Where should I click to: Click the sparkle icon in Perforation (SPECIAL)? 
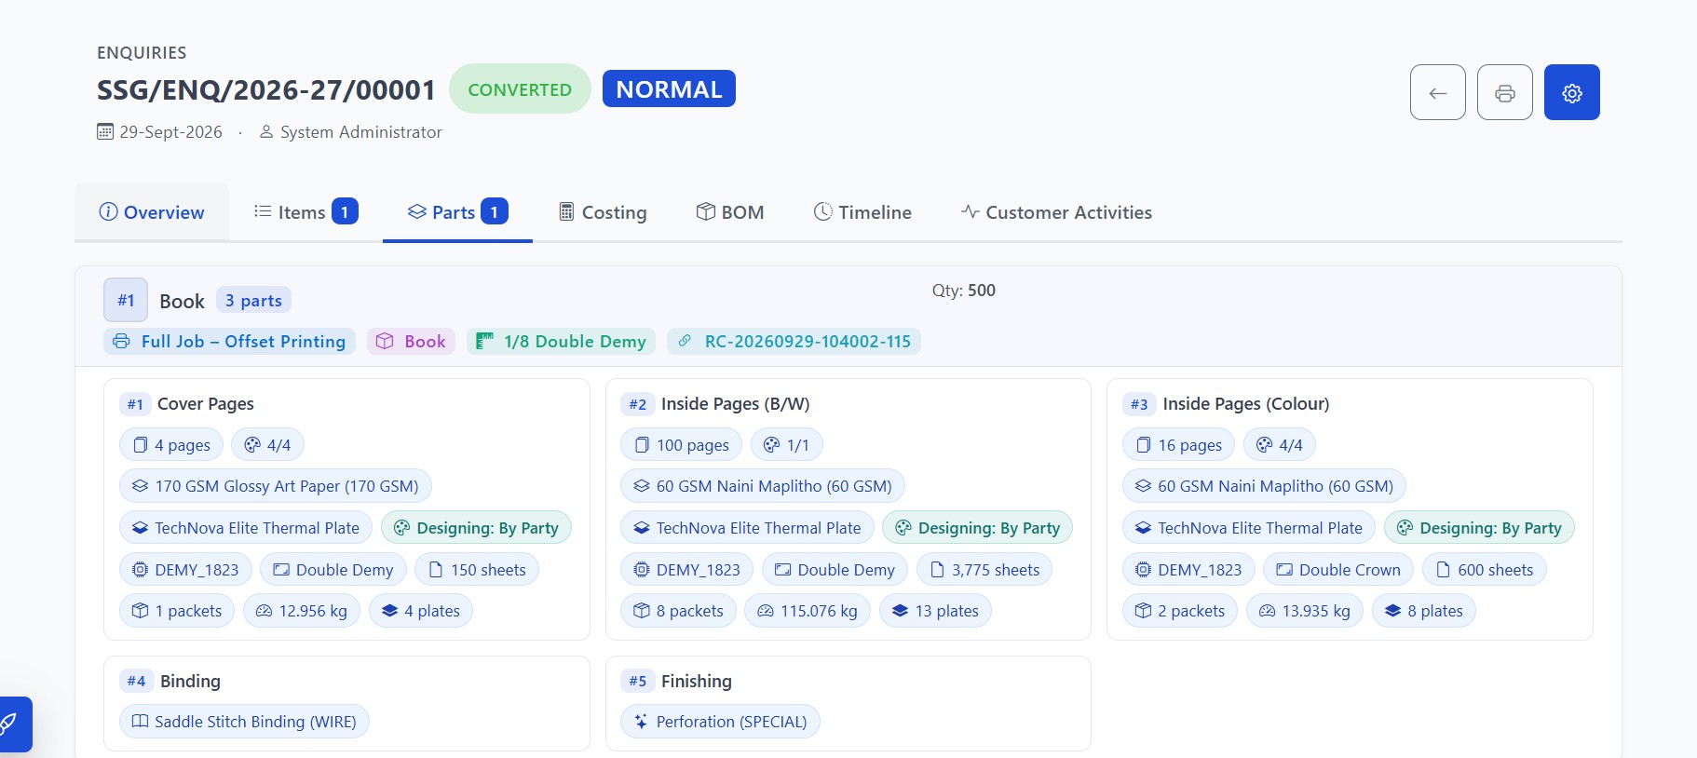coord(641,722)
